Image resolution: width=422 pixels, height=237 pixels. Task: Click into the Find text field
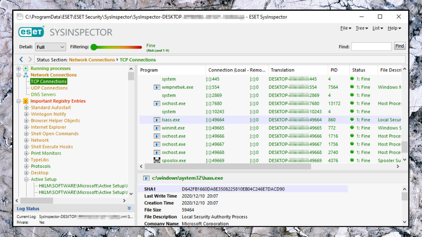[x=371, y=47]
